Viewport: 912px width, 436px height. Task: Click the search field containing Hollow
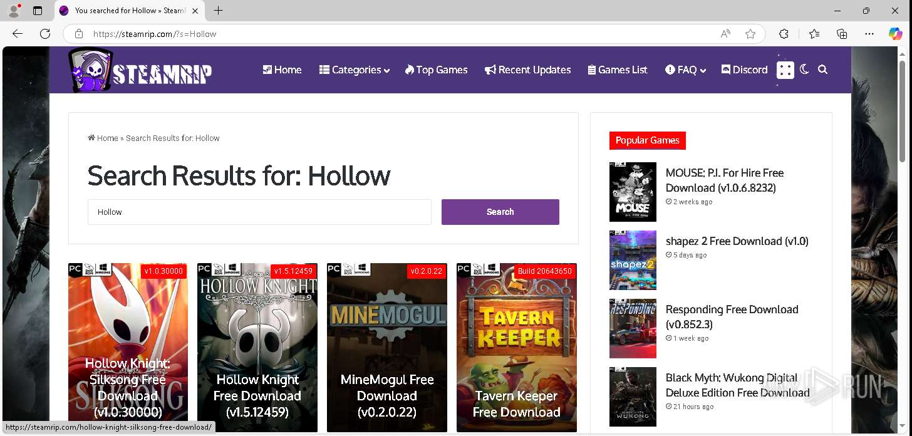259,212
